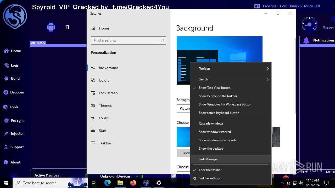Launch Microsoft Edge from the taskbar
The height and width of the screenshot is (188, 335).
click(x=108, y=183)
